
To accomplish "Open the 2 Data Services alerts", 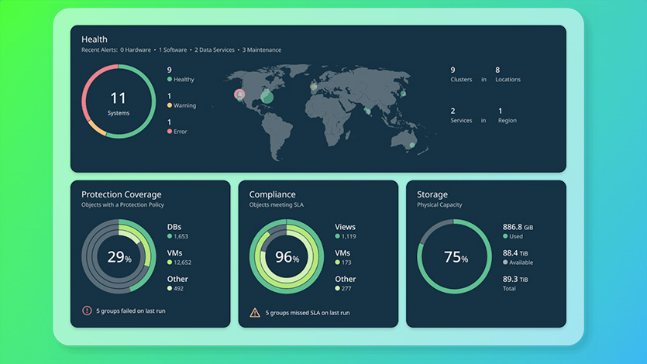I will point(215,50).
